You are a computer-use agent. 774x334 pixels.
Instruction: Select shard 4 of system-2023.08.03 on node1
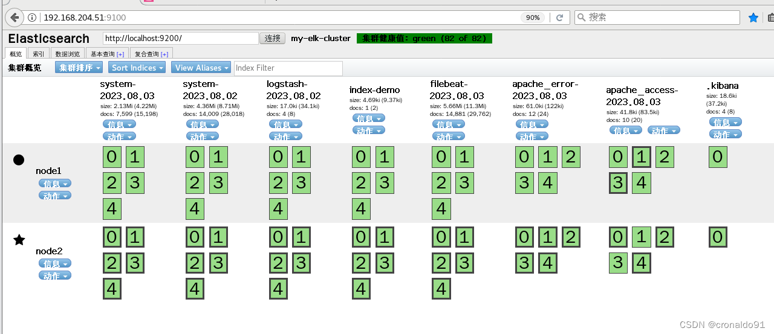coord(112,209)
